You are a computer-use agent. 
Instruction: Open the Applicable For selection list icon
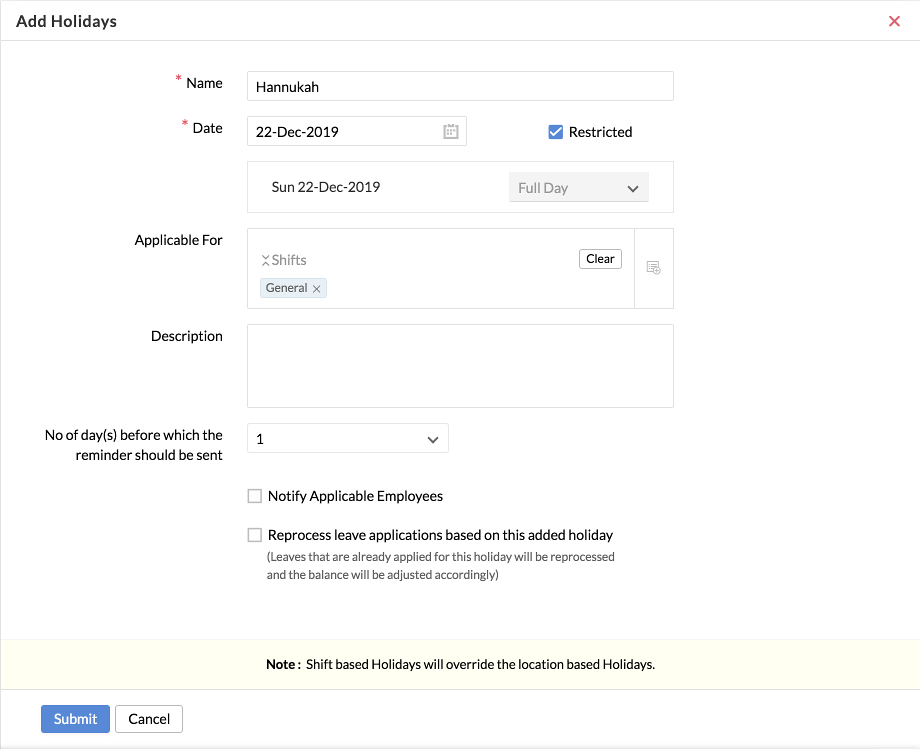pyautogui.click(x=653, y=268)
